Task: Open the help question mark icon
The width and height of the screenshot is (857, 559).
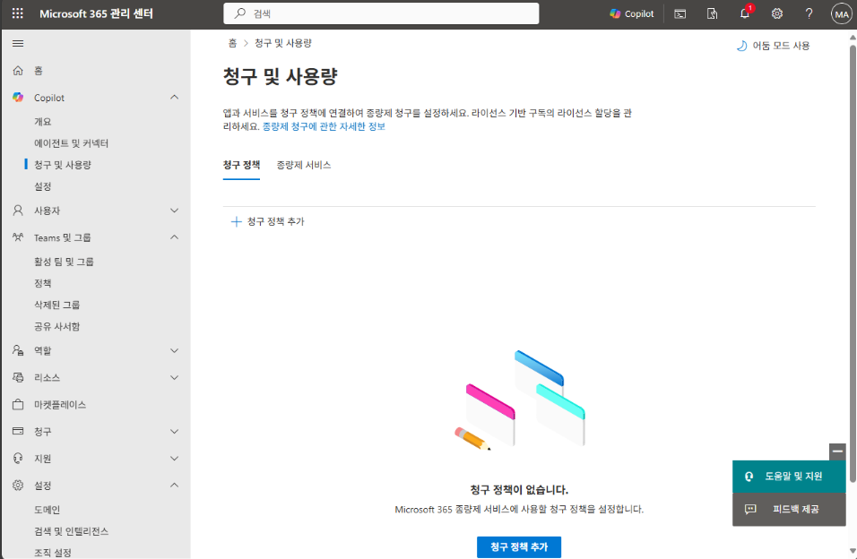Action: pos(809,13)
